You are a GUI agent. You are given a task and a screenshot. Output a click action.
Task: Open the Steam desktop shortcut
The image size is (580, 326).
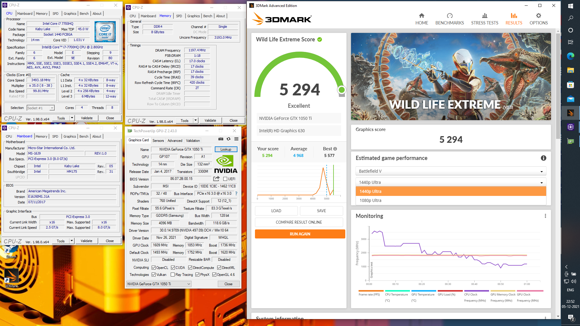pyautogui.click(x=11, y=252)
